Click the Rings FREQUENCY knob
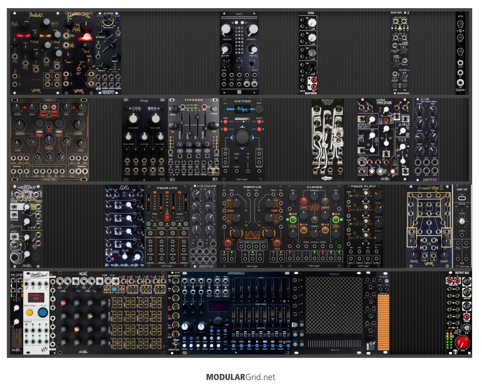Viewport: 482px width, 384px height. (133, 118)
